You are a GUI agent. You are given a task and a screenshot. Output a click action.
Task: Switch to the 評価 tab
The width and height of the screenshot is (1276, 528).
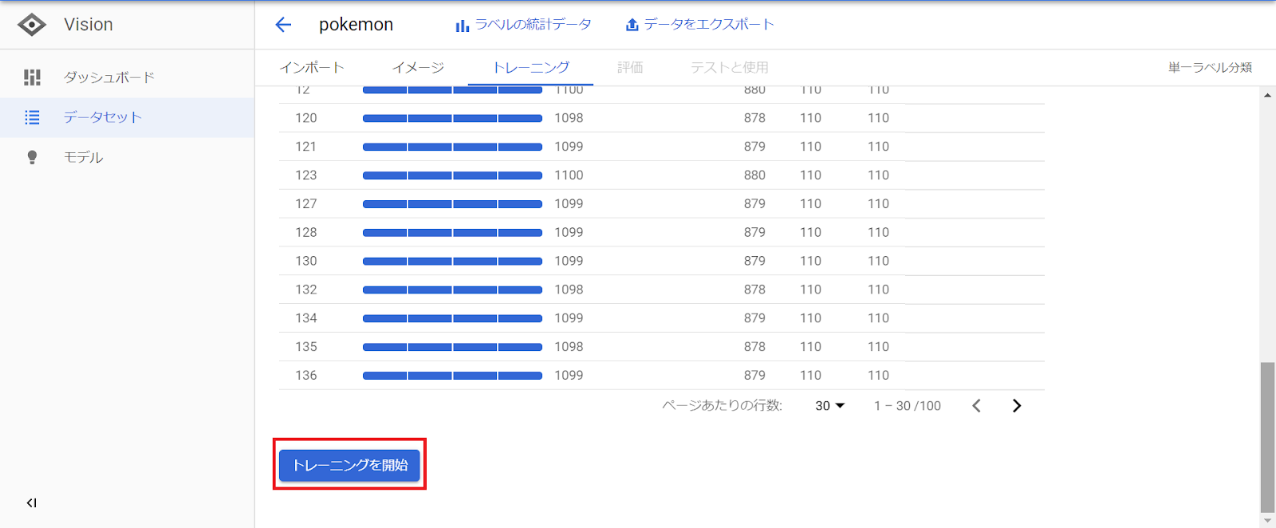[630, 68]
